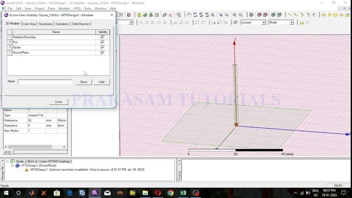The image size is (352, 198).
Task: Select the HFSS tab below properties
Action: (x=7, y=152)
